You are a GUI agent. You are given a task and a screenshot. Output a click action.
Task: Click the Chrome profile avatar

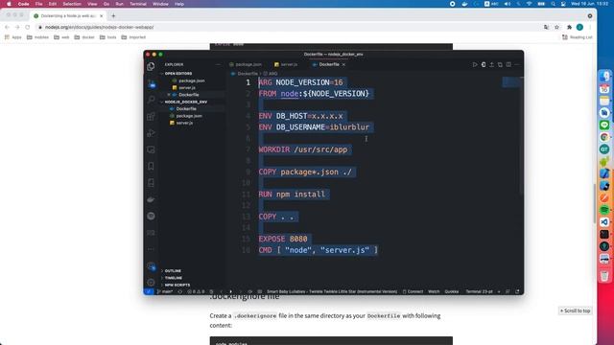coord(579,27)
